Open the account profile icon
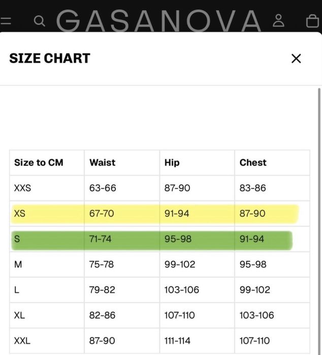322x355 pixels. coord(278,21)
